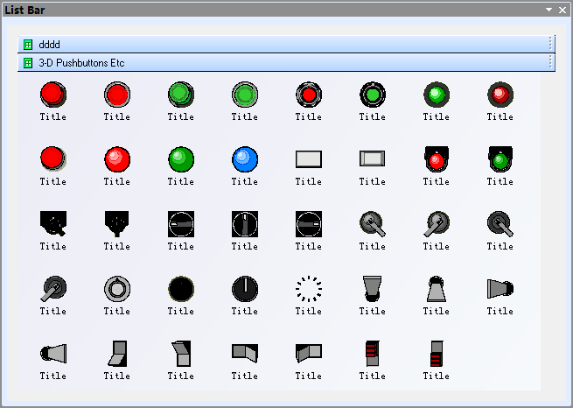The height and width of the screenshot is (408, 573).
Task: Click the grip handle on dddd header
Action: tap(550, 44)
